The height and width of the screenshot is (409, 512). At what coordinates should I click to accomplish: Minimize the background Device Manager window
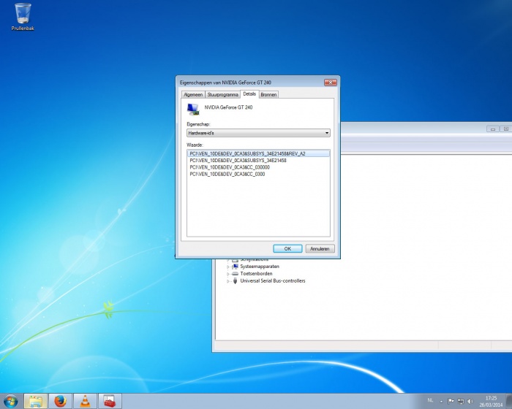tap(493, 129)
